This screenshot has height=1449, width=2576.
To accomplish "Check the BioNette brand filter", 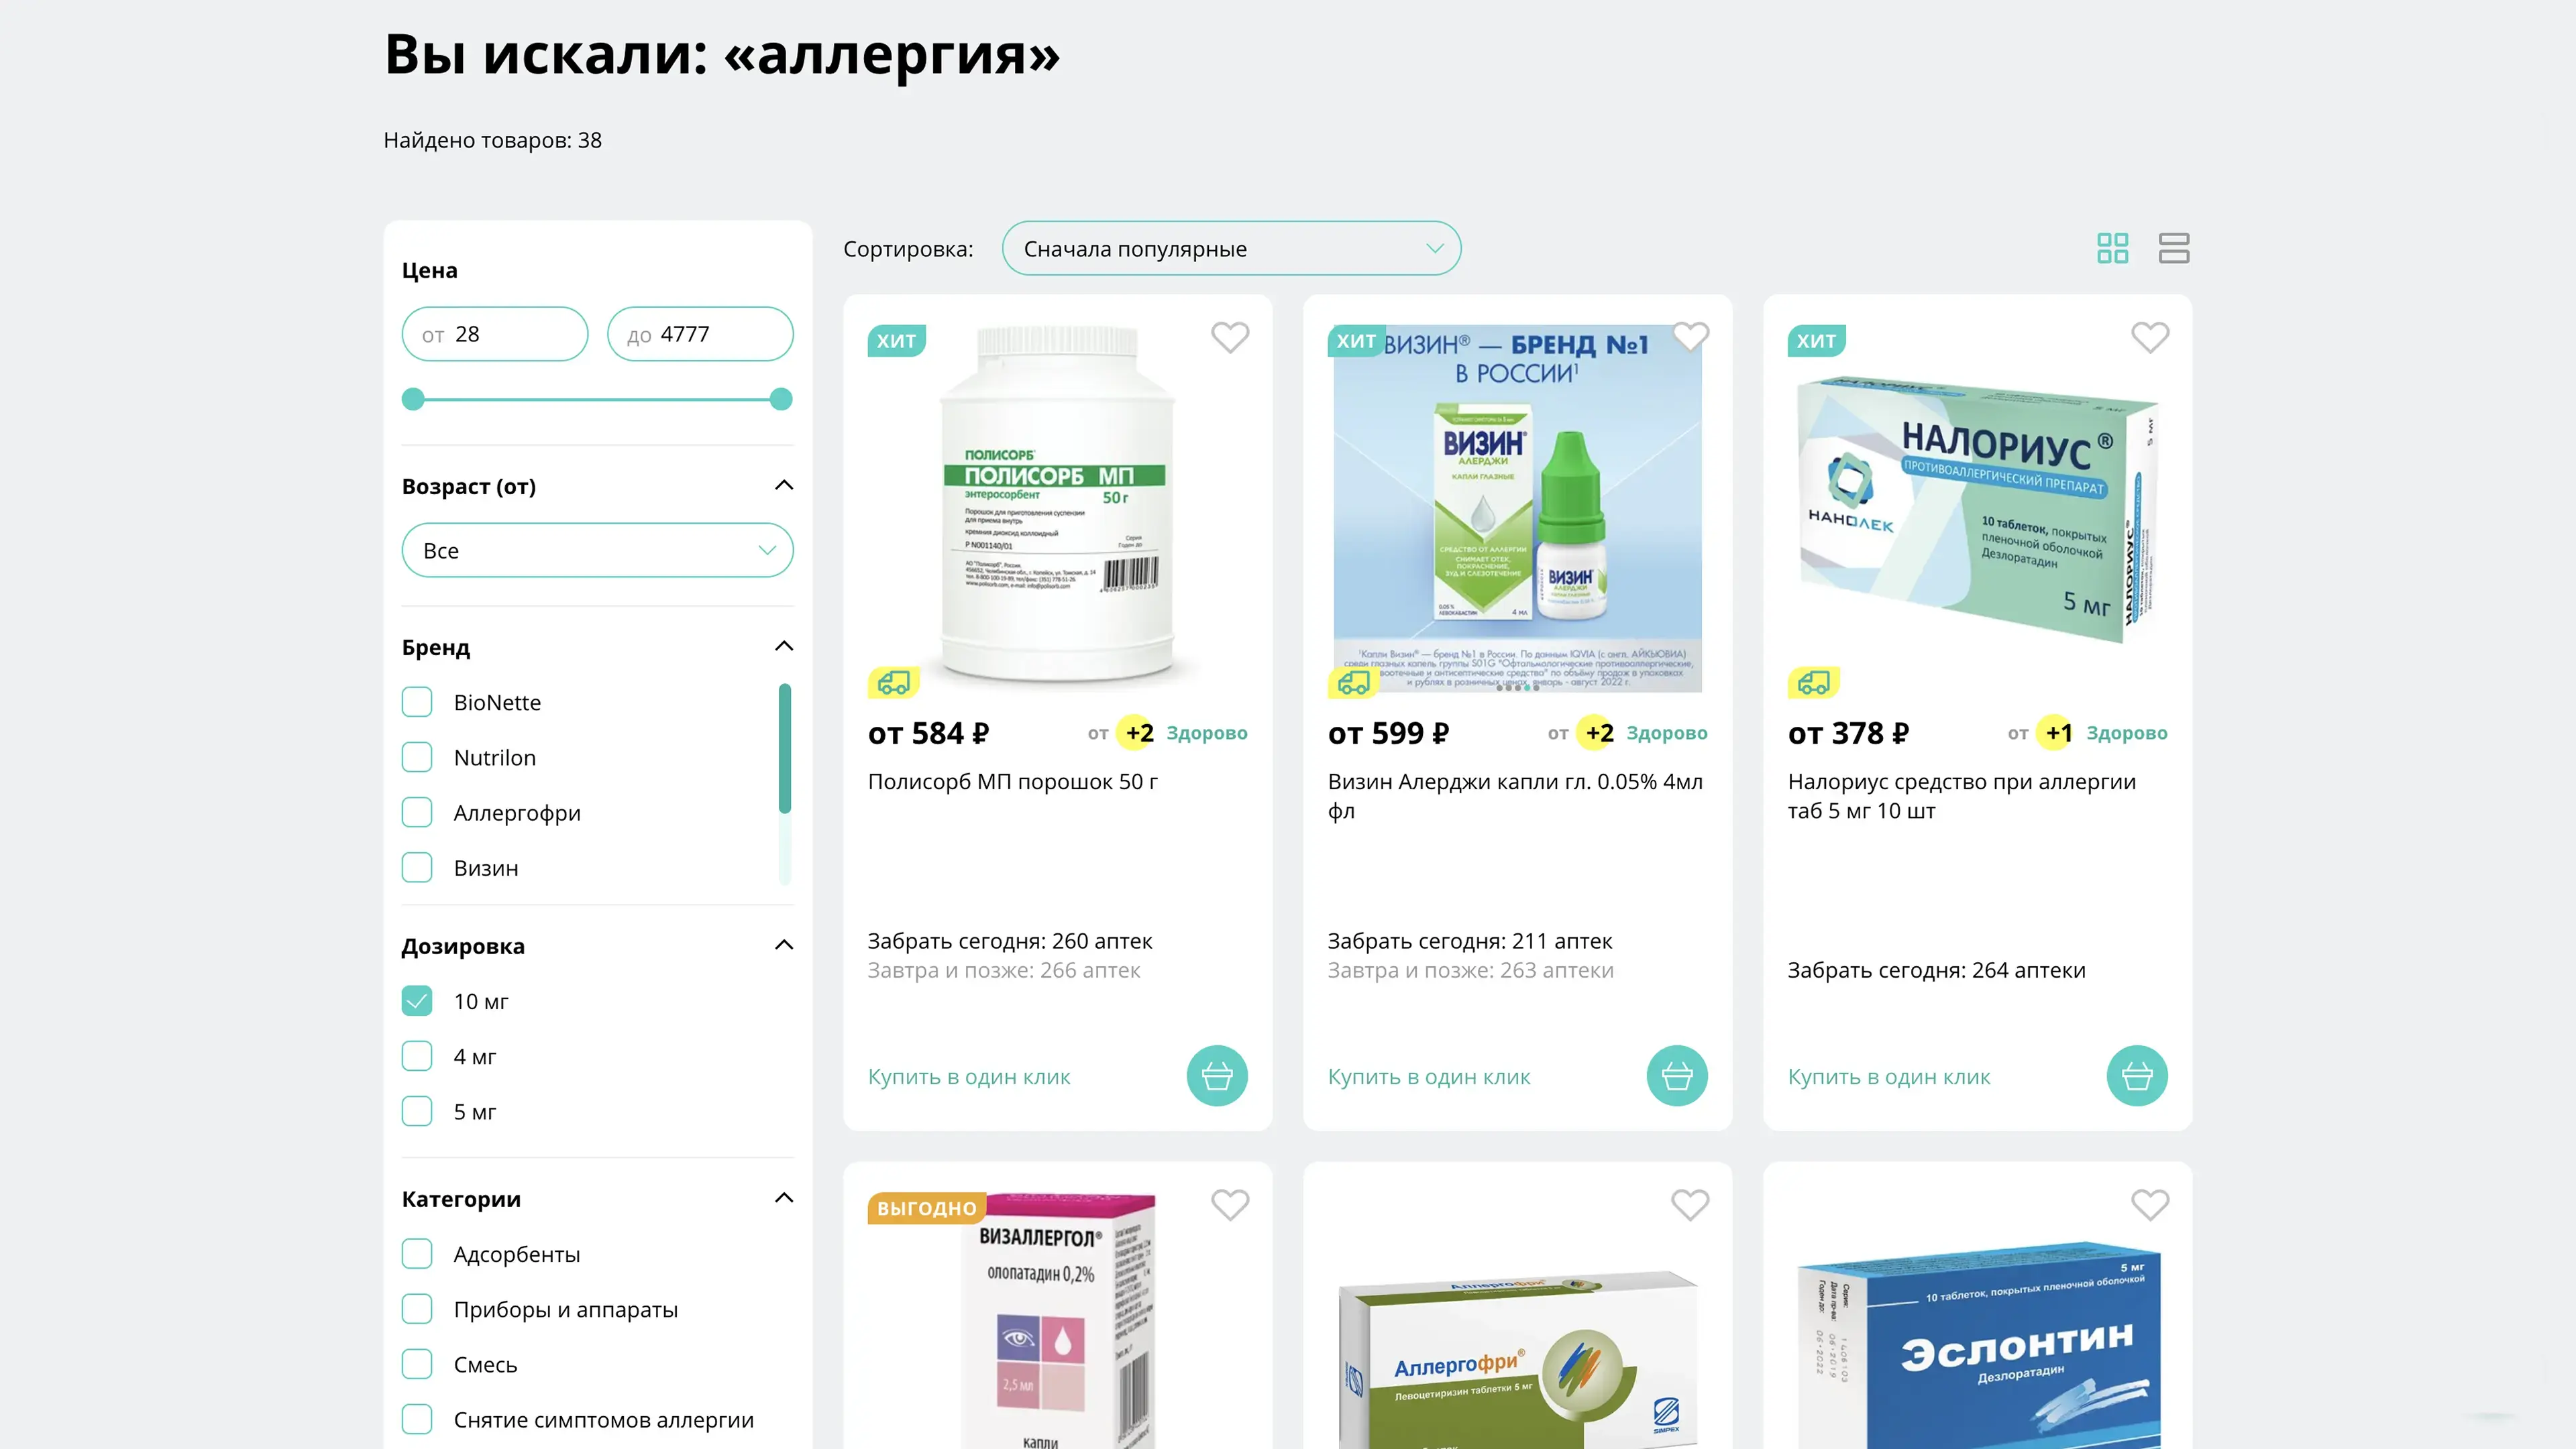I will (x=417, y=701).
